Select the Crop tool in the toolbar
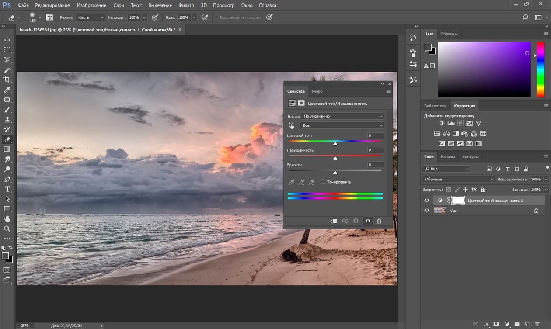 [x=7, y=80]
